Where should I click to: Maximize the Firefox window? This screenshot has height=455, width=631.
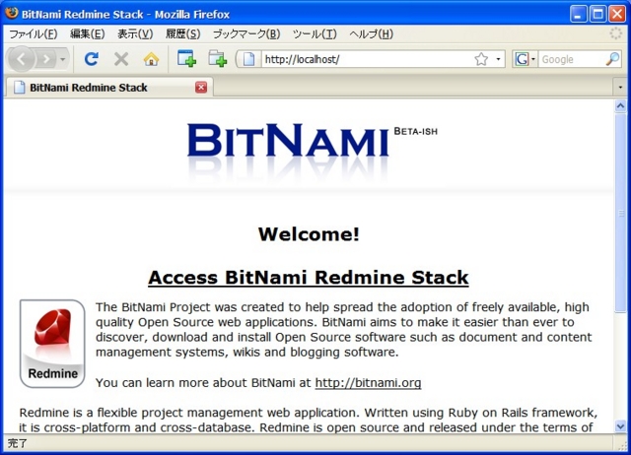pyautogui.click(x=597, y=14)
